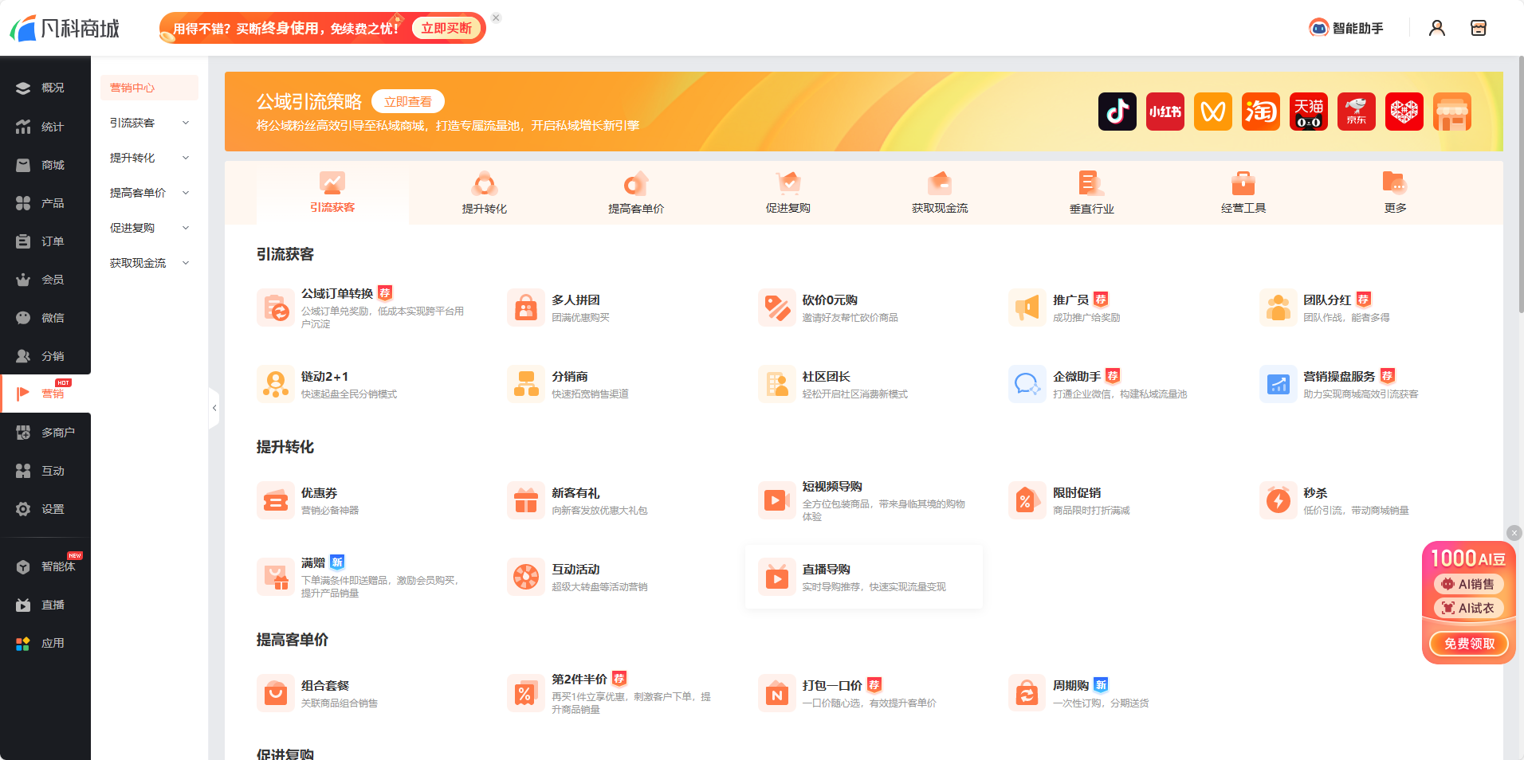Click the 互动活动 wheel icon
This screenshot has width=1524, height=760.
coord(526,578)
